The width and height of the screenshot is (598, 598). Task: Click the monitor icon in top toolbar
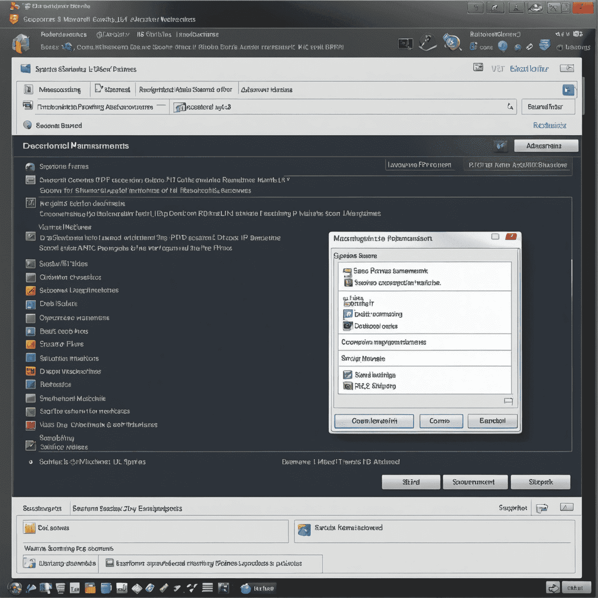[x=405, y=44]
